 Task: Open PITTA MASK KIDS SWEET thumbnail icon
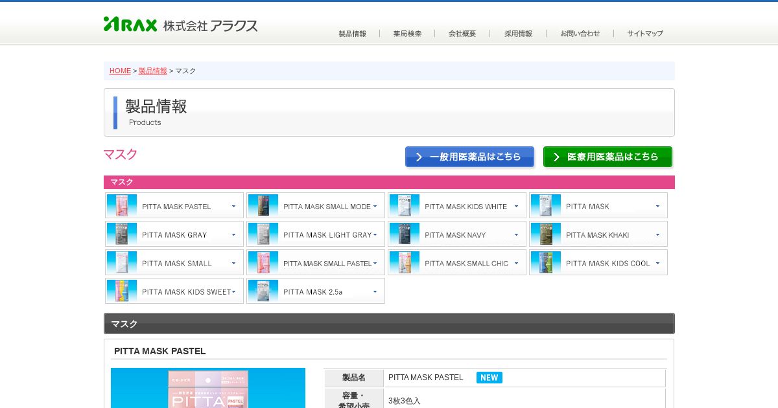coord(122,291)
